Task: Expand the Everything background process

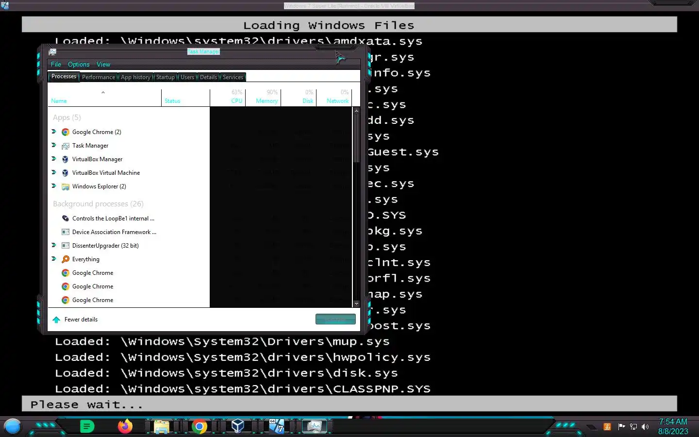Action: [54, 259]
